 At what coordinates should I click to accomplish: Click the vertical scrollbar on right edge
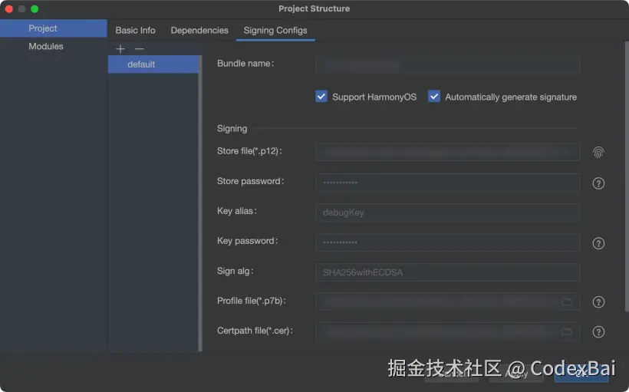click(x=627, y=176)
